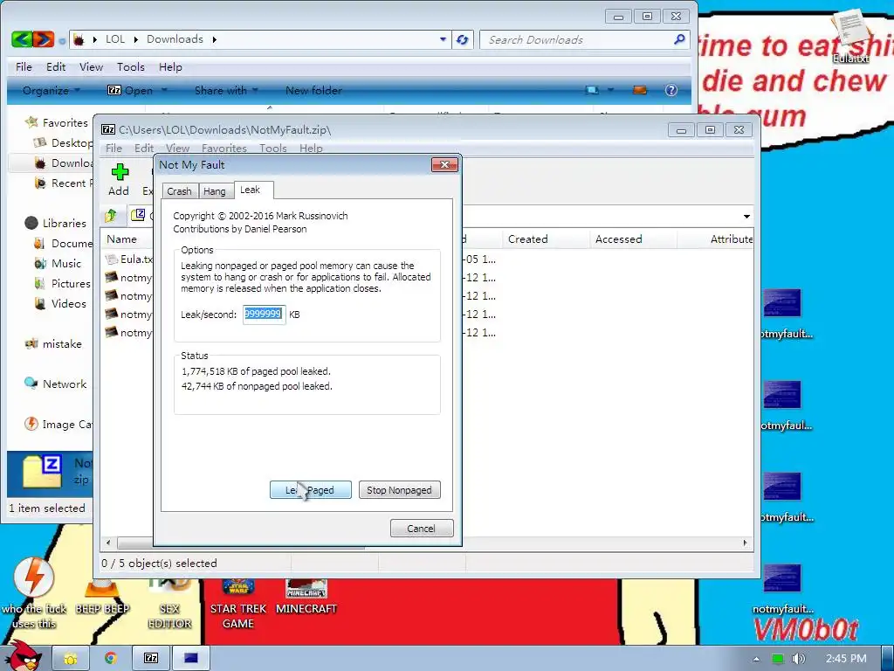Open the 7-Zip Tools menu

point(273,149)
